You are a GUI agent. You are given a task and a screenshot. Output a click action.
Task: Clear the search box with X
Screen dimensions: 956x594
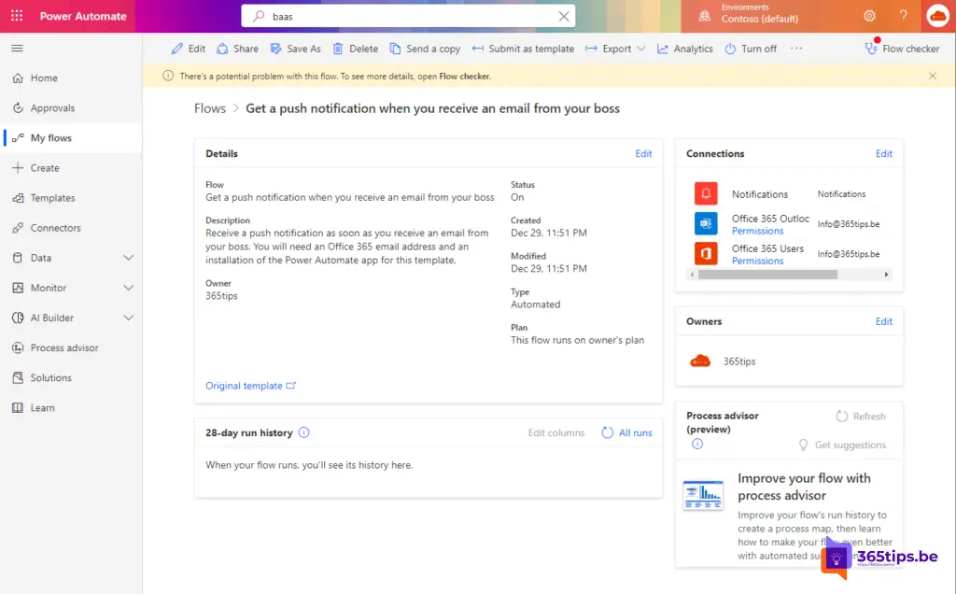click(x=563, y=16)
